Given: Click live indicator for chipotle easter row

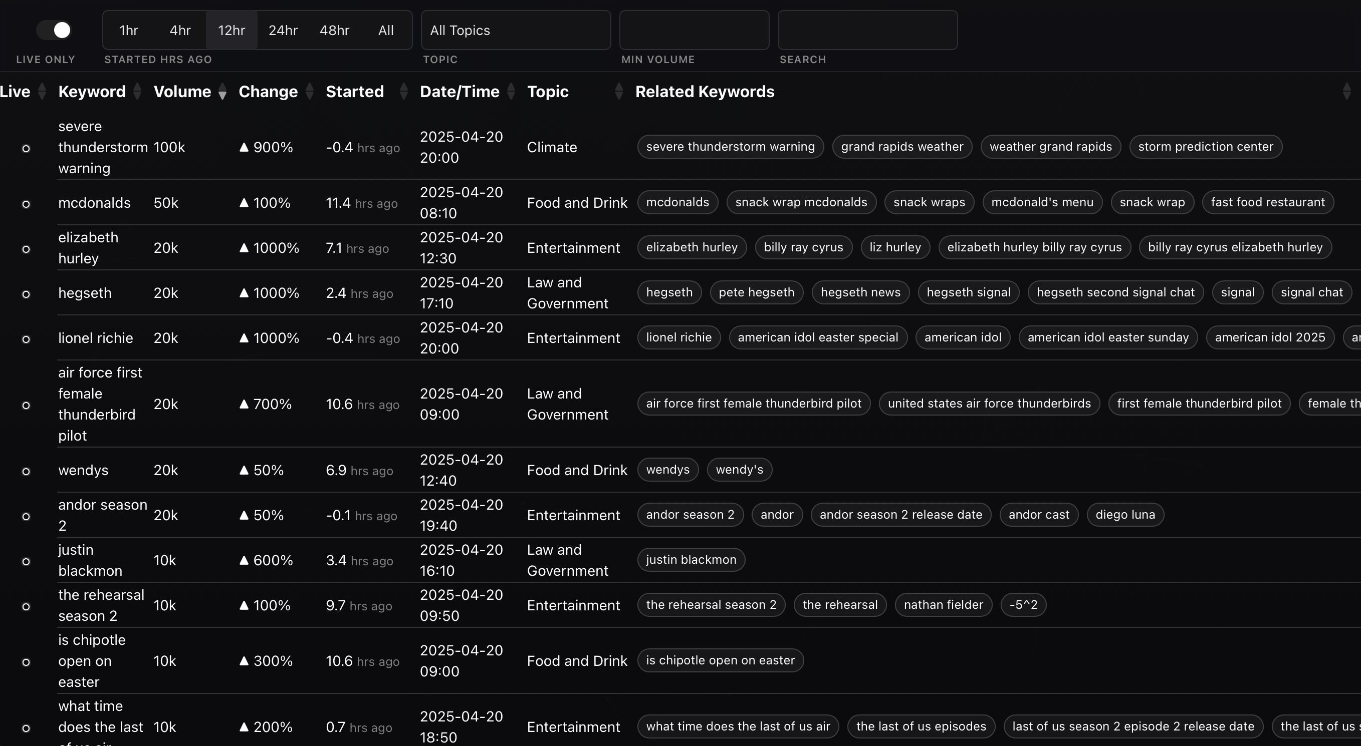Looking at the screenshot, I should pyautogui.click(x=26, y=662).
